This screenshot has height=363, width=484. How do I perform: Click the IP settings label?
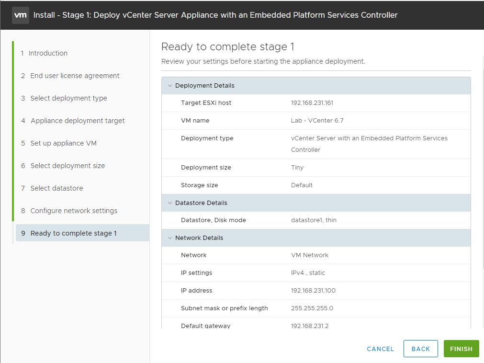tap(196, 273)
